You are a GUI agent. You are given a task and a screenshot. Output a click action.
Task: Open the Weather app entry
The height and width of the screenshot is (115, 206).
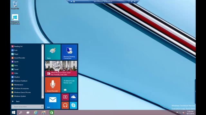(x=15, y=77)
